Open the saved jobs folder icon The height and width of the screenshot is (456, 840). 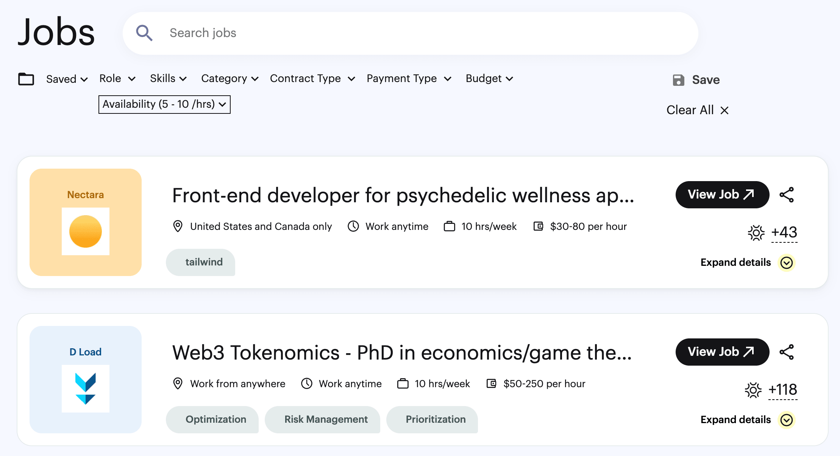(26, 79)
